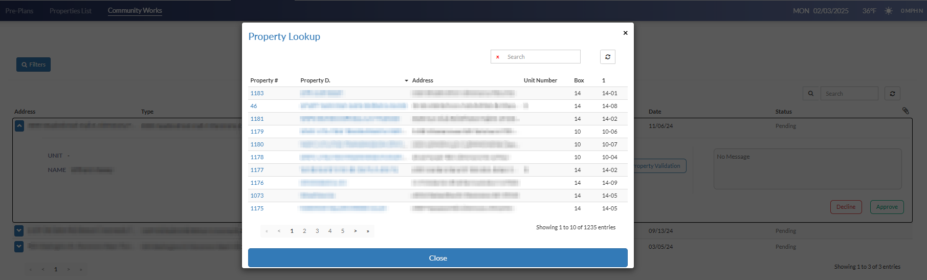Screen dimensions: 927x280
Task: Go to the next page in the lookup pagination
Action: [x=355, y=231]
